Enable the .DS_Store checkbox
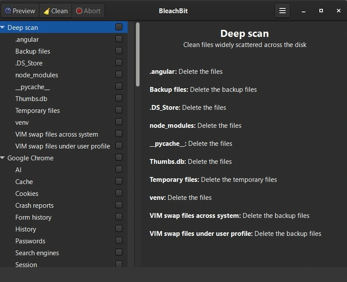The height and width of the screenshot is (282, 347). 119,62
